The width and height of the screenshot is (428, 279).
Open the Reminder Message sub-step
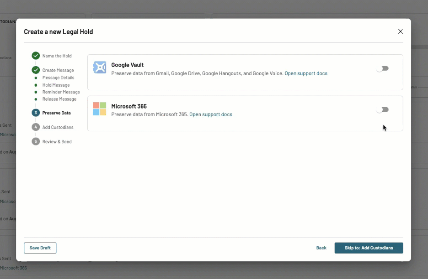tap(61, 92)
